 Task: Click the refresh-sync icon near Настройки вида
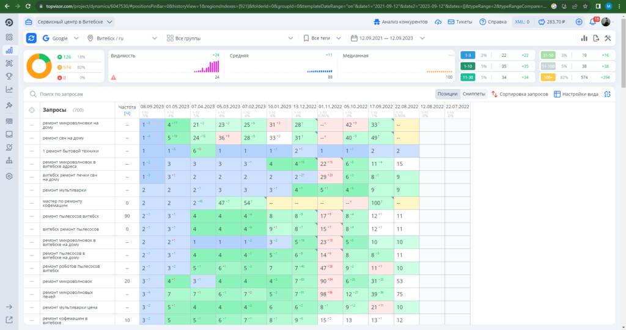(x=607, y=94)
